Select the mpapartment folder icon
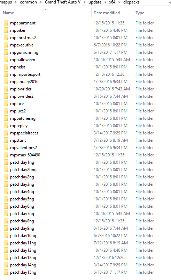This screenshot has height=280, width=171. [6, 23]
